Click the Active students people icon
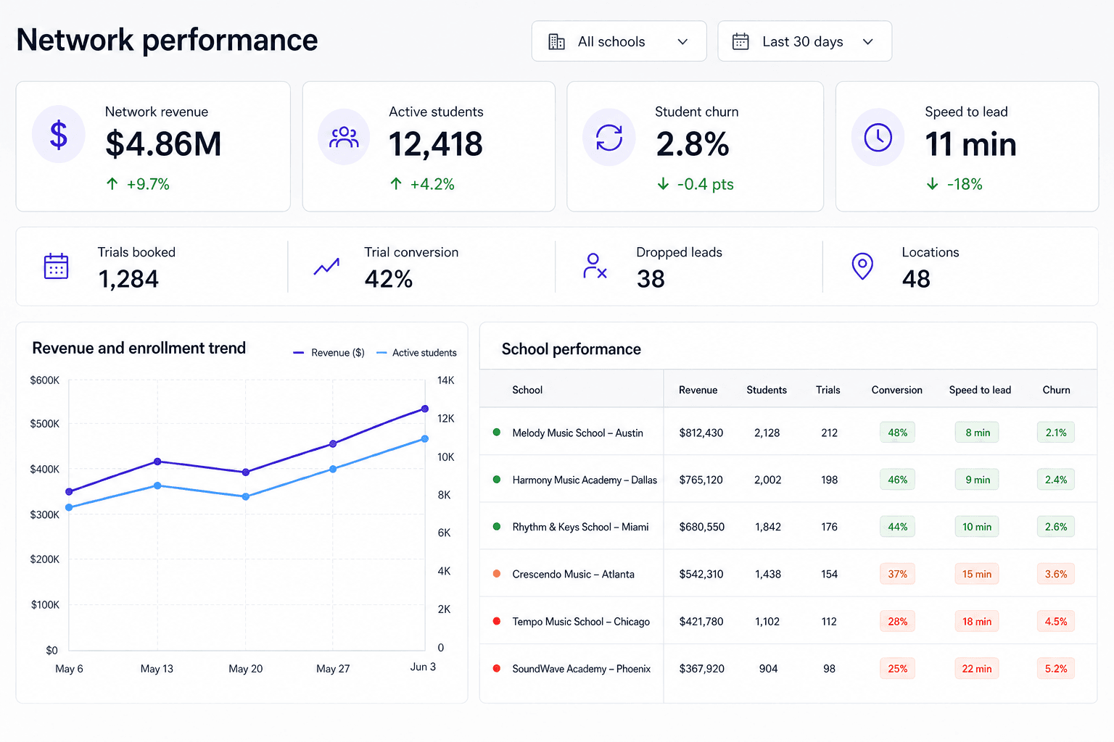The height and width of the screenshot is (742, 1114). [344, 137]
